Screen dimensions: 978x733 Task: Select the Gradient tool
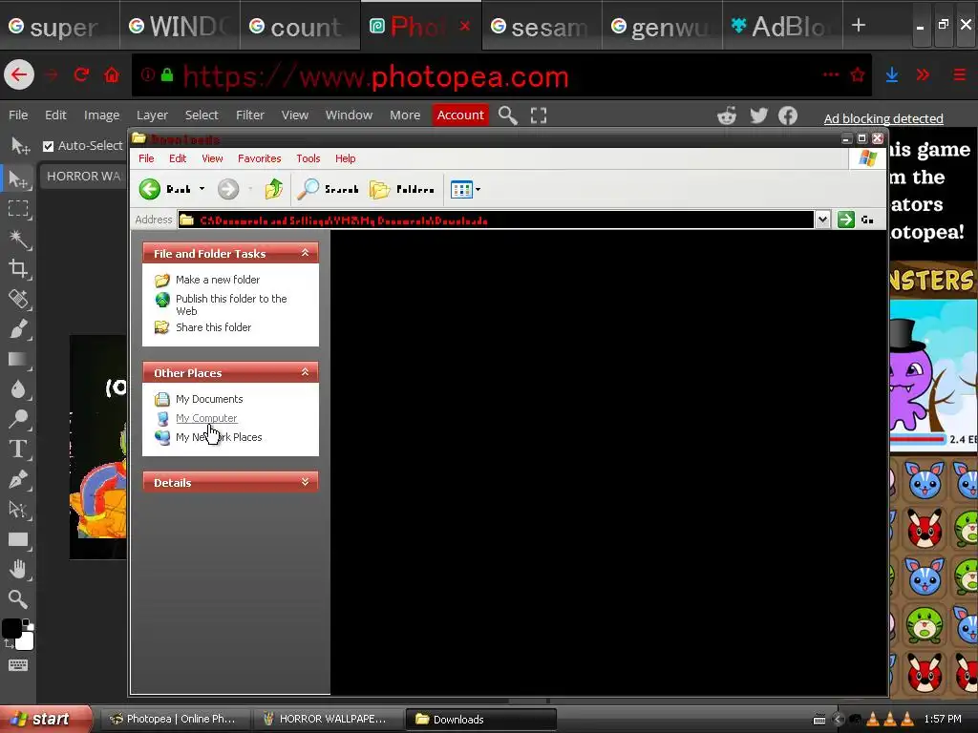point(18,359)
